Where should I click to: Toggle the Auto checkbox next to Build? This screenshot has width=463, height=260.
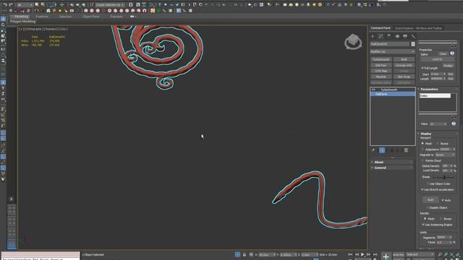(443, 200)
